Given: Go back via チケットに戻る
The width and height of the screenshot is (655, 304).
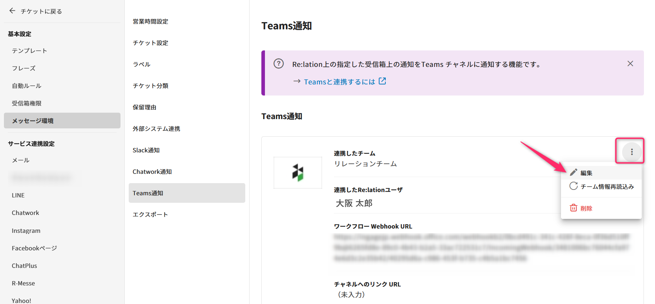Looking at the screenshot, I should pos(41,11).
